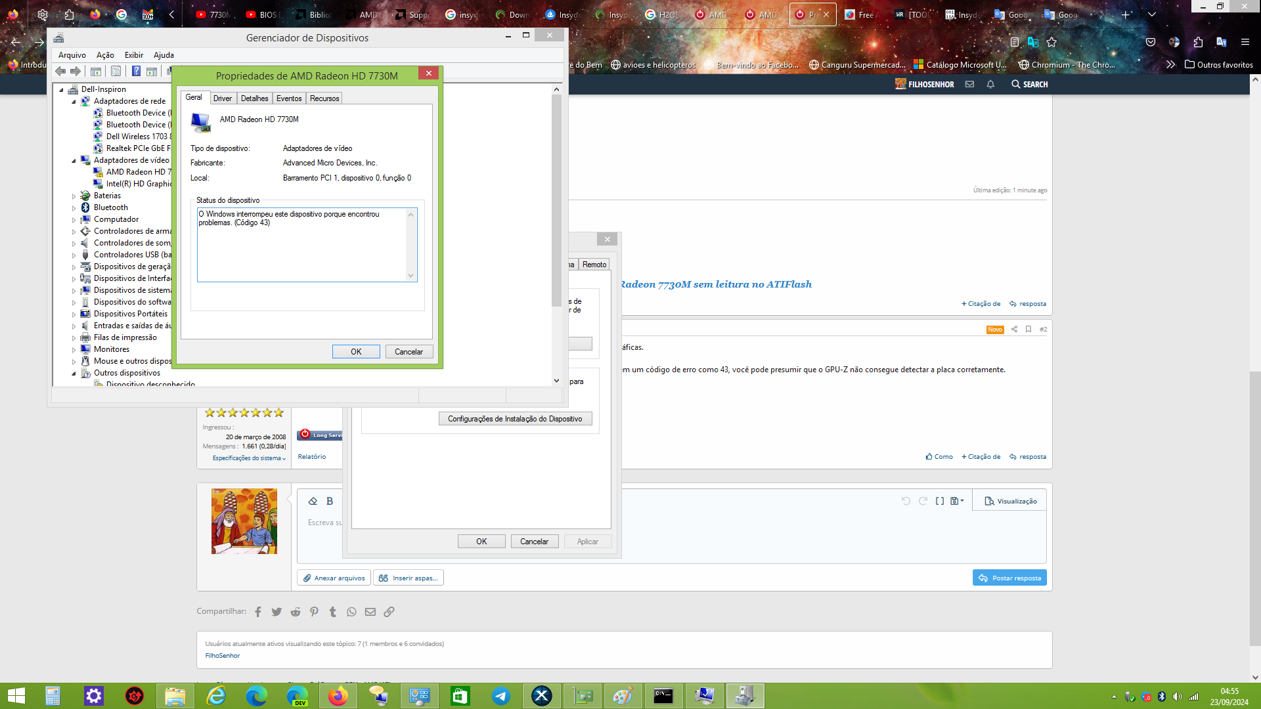Toggle BB code brackets icon
Screen dimensions: 1261x709
(x=940, y=501)
